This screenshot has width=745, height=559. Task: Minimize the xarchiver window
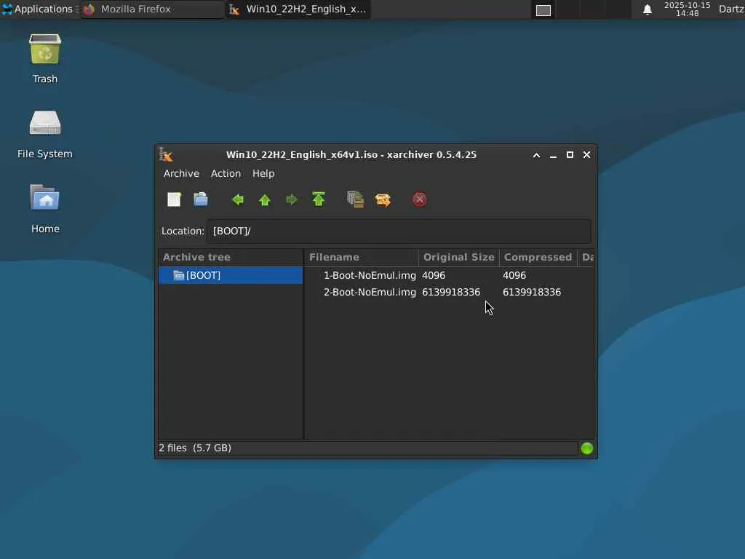click(x=553, y=155)
